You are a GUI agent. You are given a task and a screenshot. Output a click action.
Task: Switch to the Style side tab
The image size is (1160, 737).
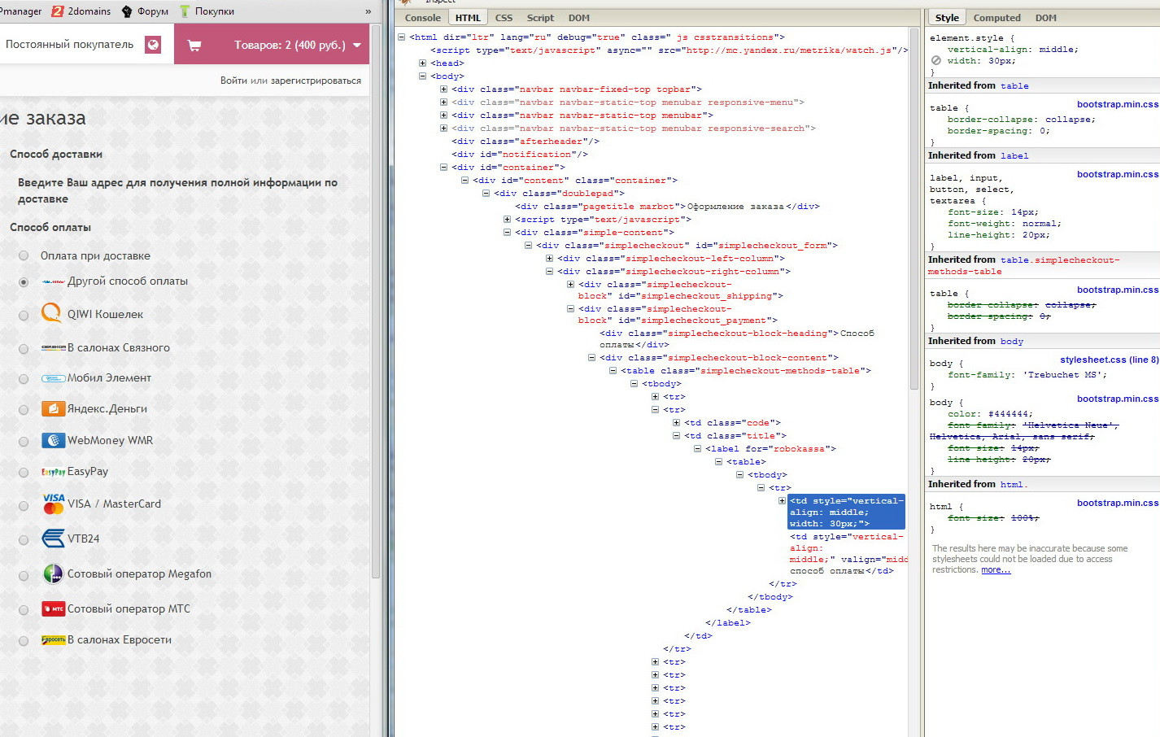tap(947, 18)
